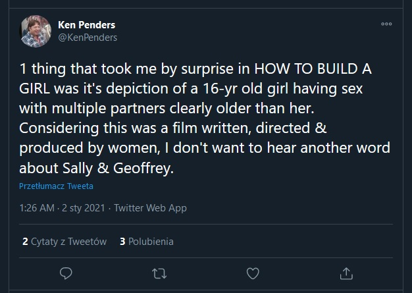Retweet this tweet with the arrows icon

pyautogui.click(x=159, y=273)
